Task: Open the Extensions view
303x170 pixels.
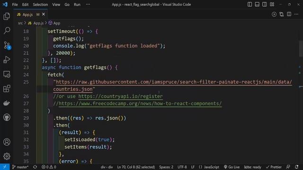Action: click(7, 89)
